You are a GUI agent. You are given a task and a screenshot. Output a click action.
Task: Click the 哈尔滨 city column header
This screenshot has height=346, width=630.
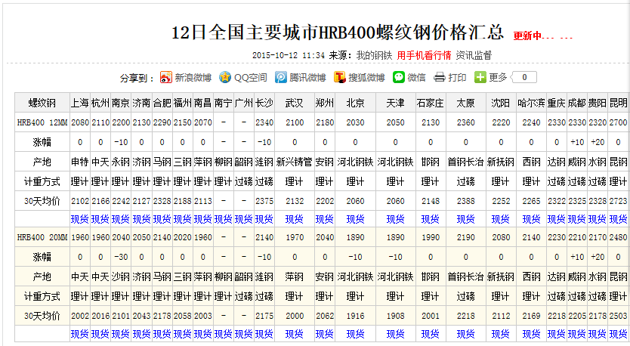coord(531,103)
